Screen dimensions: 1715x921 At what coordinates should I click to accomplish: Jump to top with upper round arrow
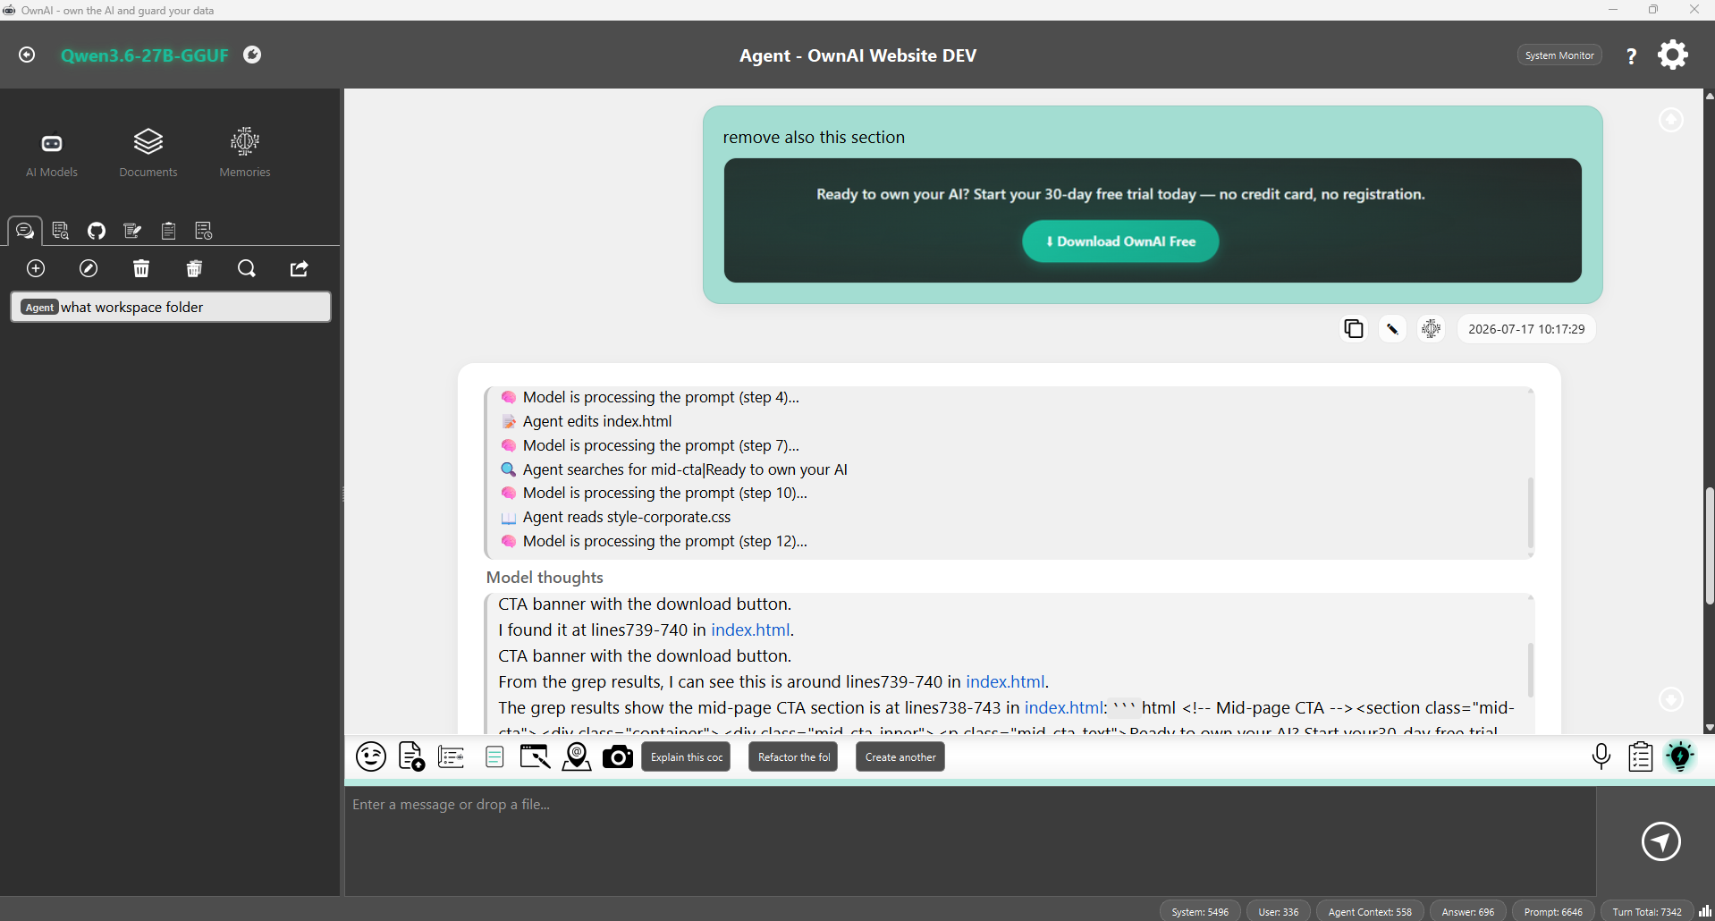(x=1671, y=120)
